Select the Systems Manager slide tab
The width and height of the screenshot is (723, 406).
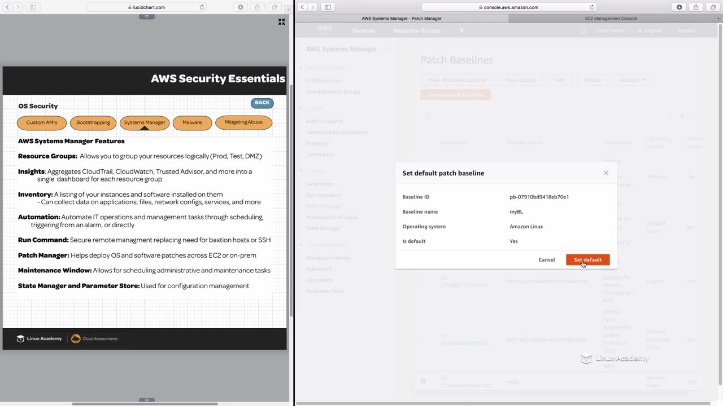point(145,122)
